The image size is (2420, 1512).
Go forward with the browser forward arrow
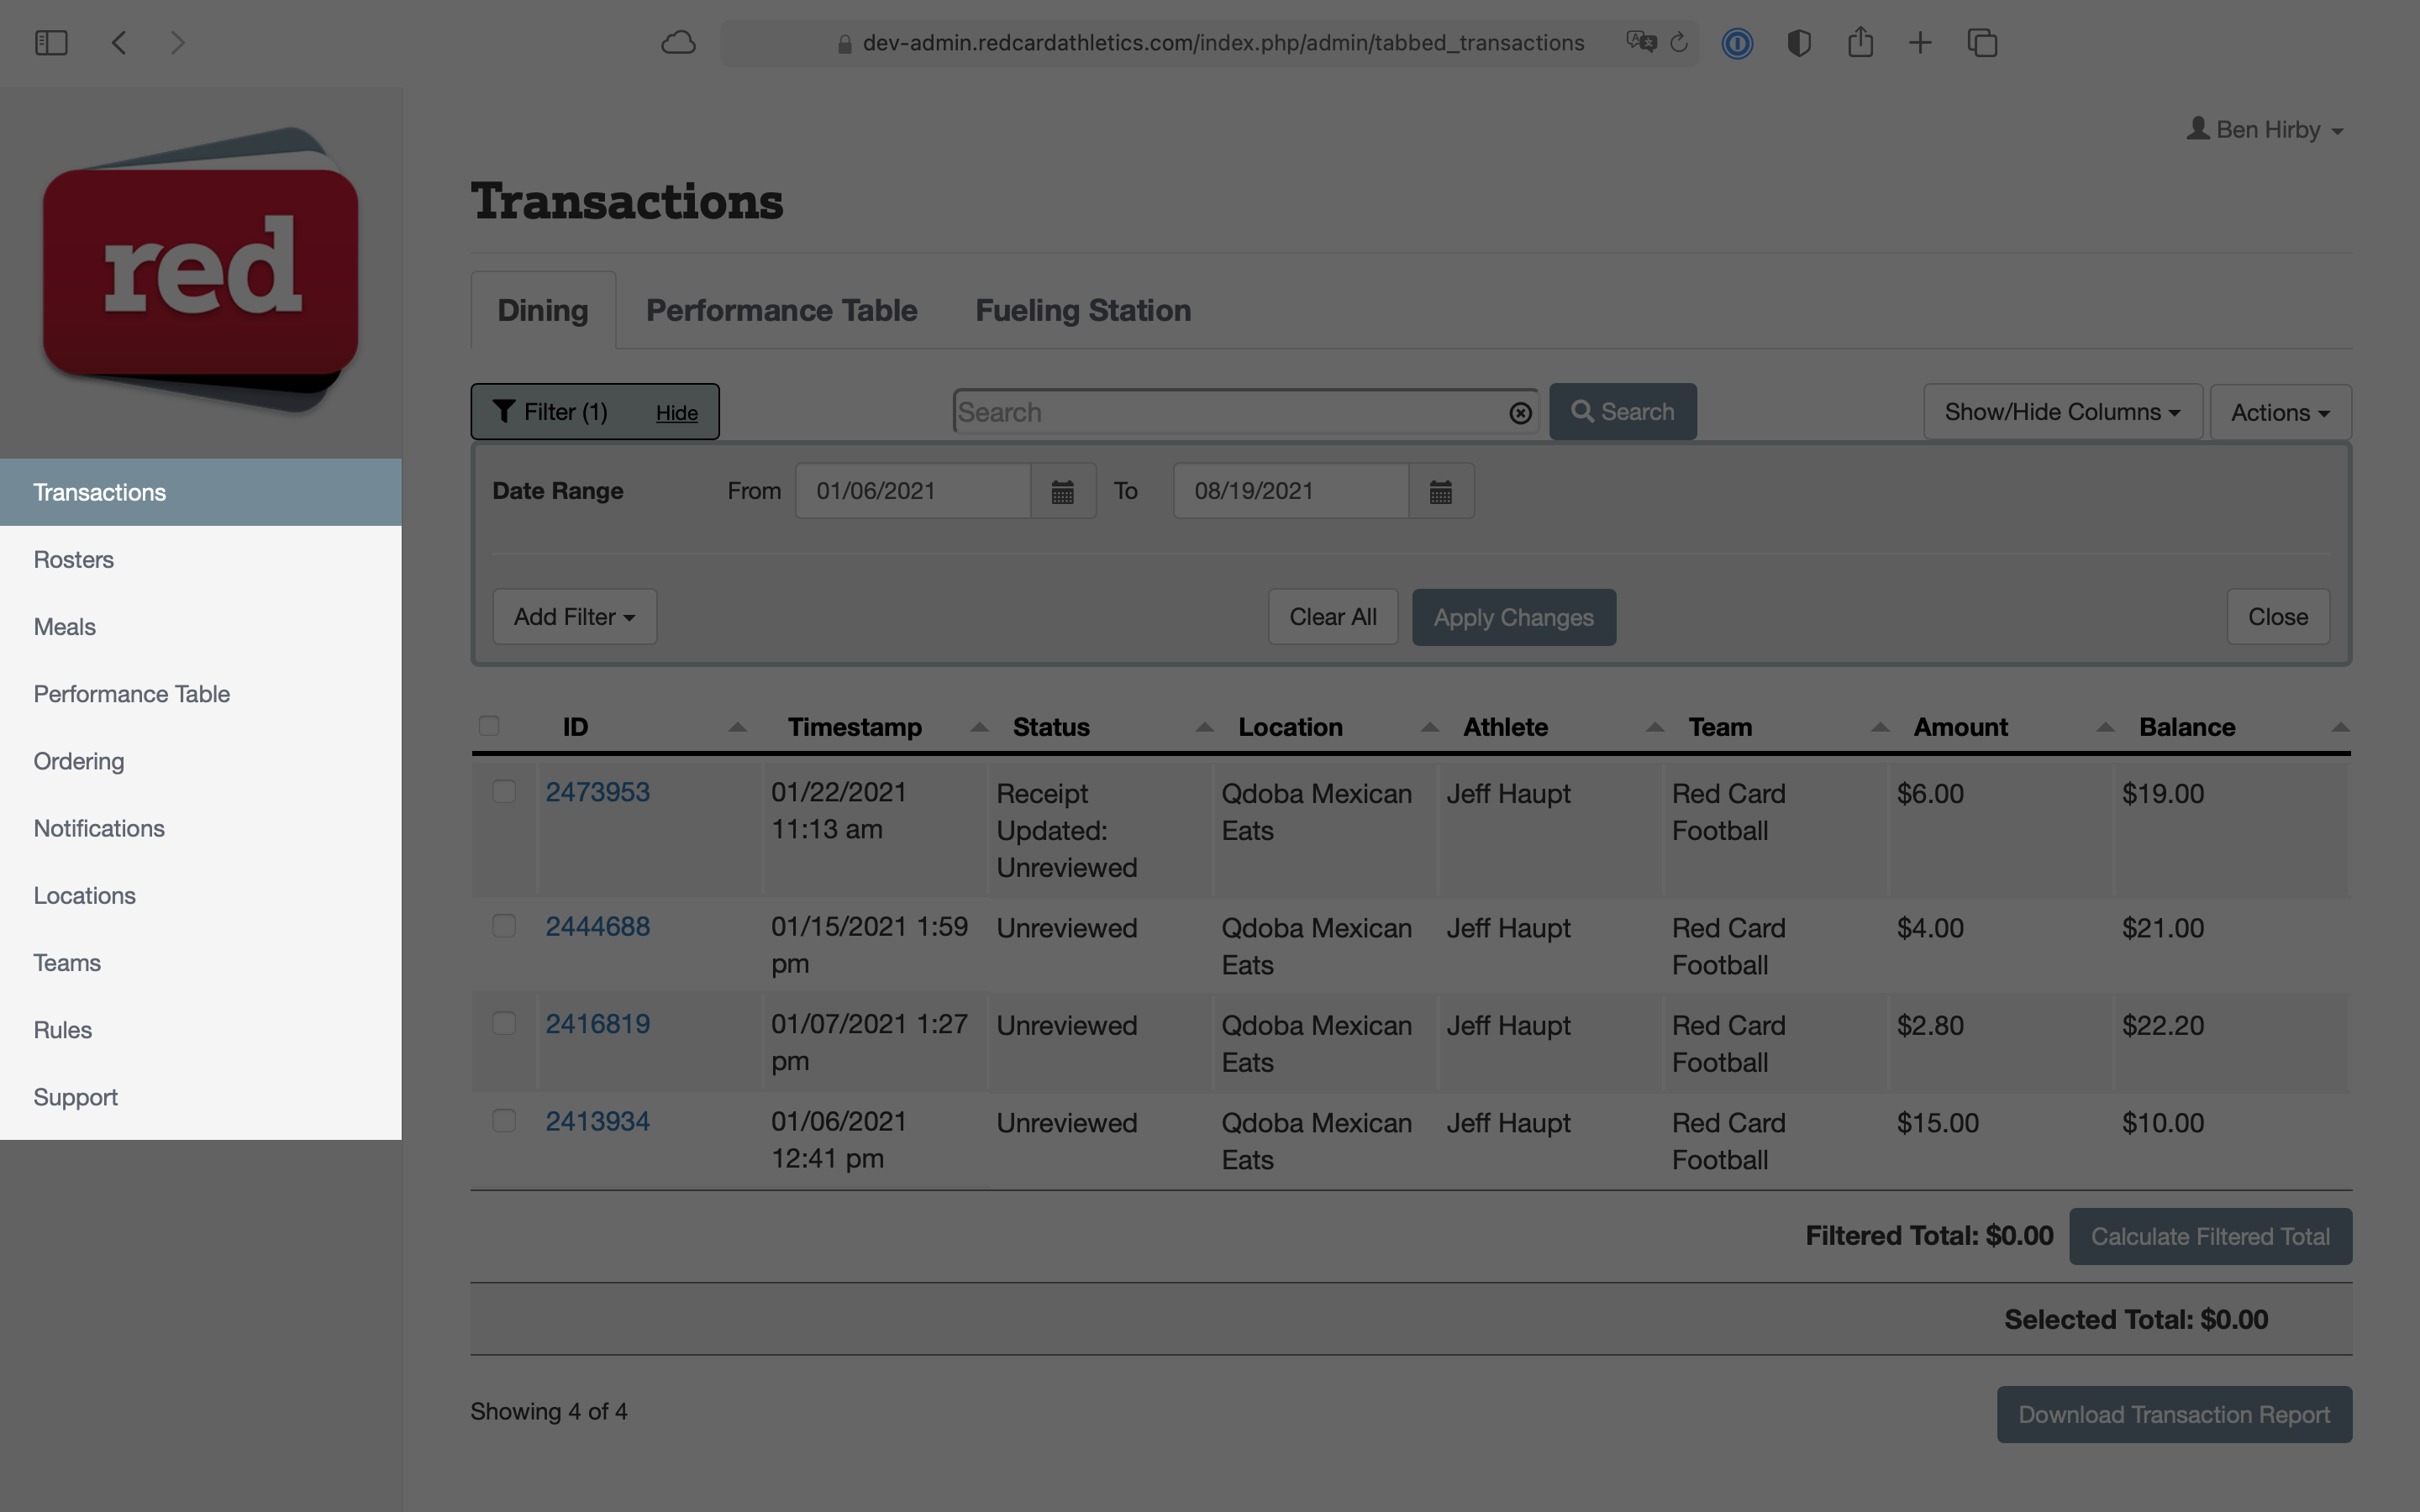177,43
